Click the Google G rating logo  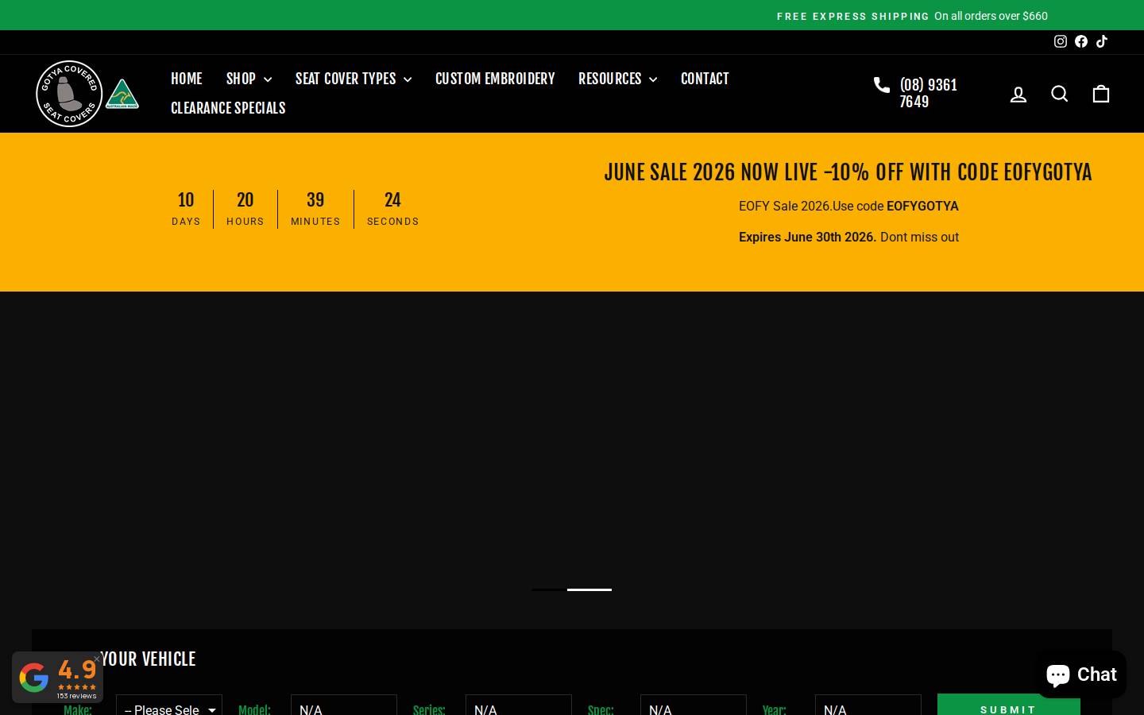pos(34,678)
